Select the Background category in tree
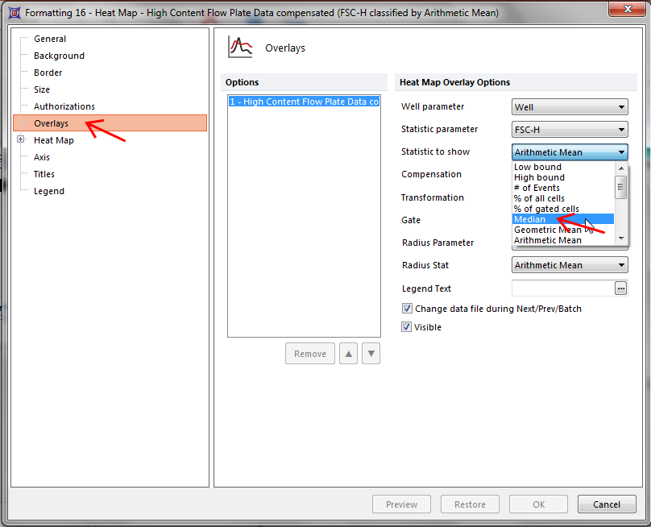651x527 pixels. pos(59,56)
